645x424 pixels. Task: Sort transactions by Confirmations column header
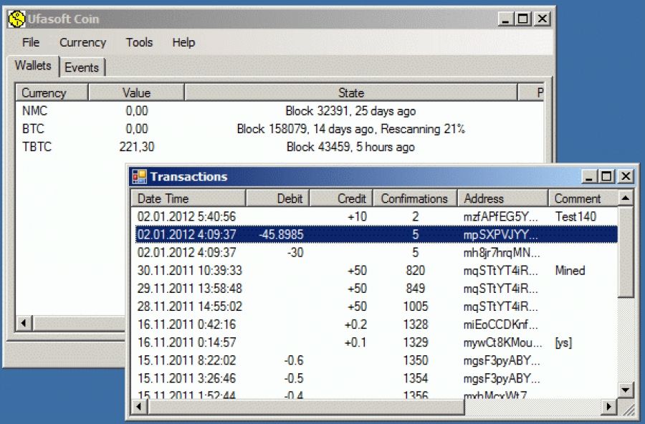pos(414,198)
